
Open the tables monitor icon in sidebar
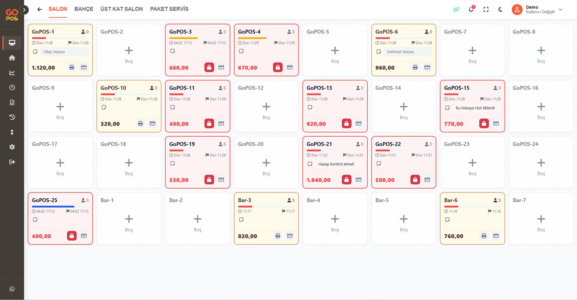coord(12,43)
